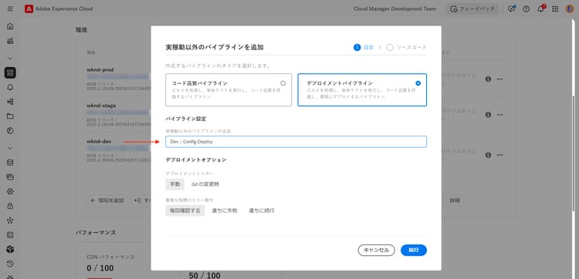Click the フィードバック button in the header
This screenshot has height=279, width=579.
(472, 8)
